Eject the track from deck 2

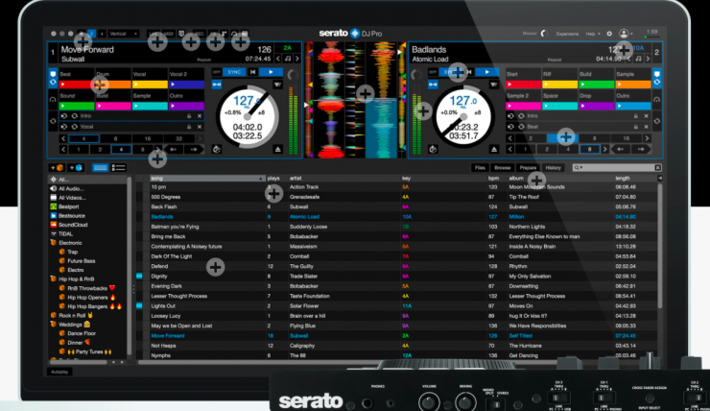[494, 149]
